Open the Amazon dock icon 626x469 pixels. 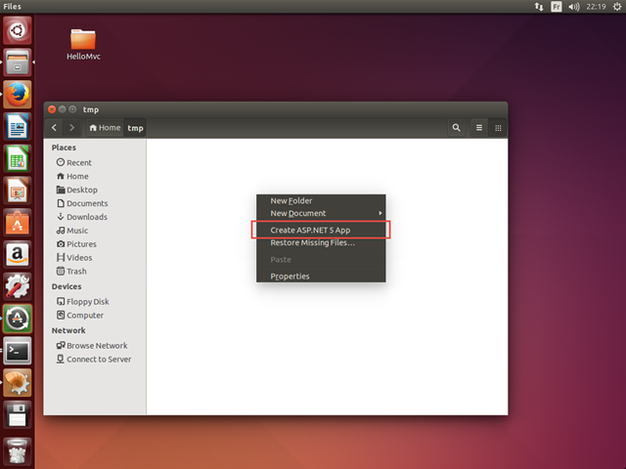pos(18,254)
